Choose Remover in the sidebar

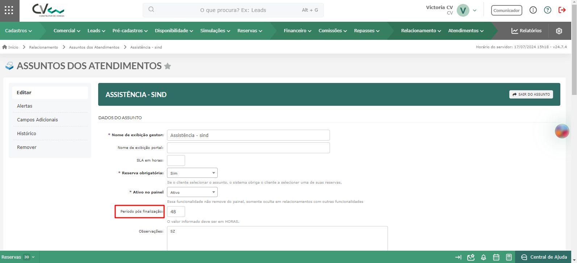tap(50, 147)
